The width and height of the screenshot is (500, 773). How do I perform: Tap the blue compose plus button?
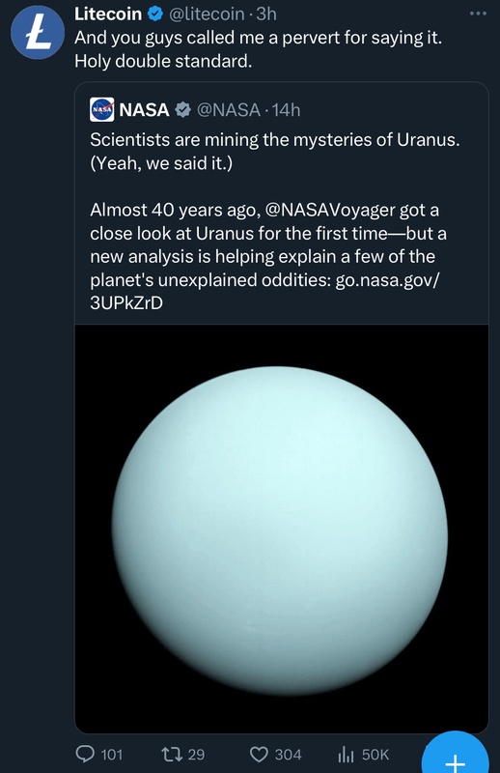[456, 757]
